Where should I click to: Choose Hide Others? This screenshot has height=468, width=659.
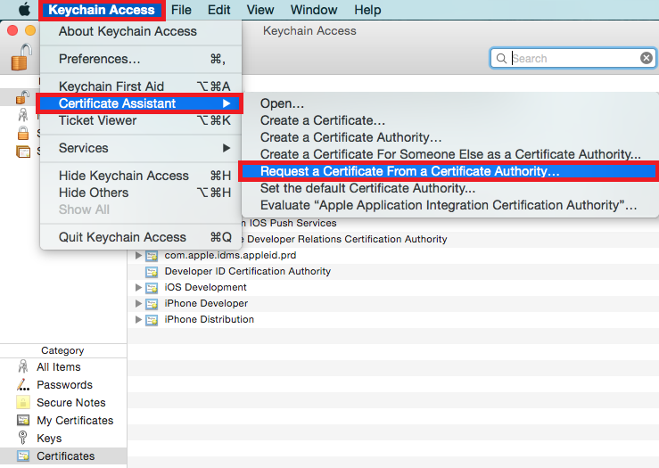(x=141, y=193)
